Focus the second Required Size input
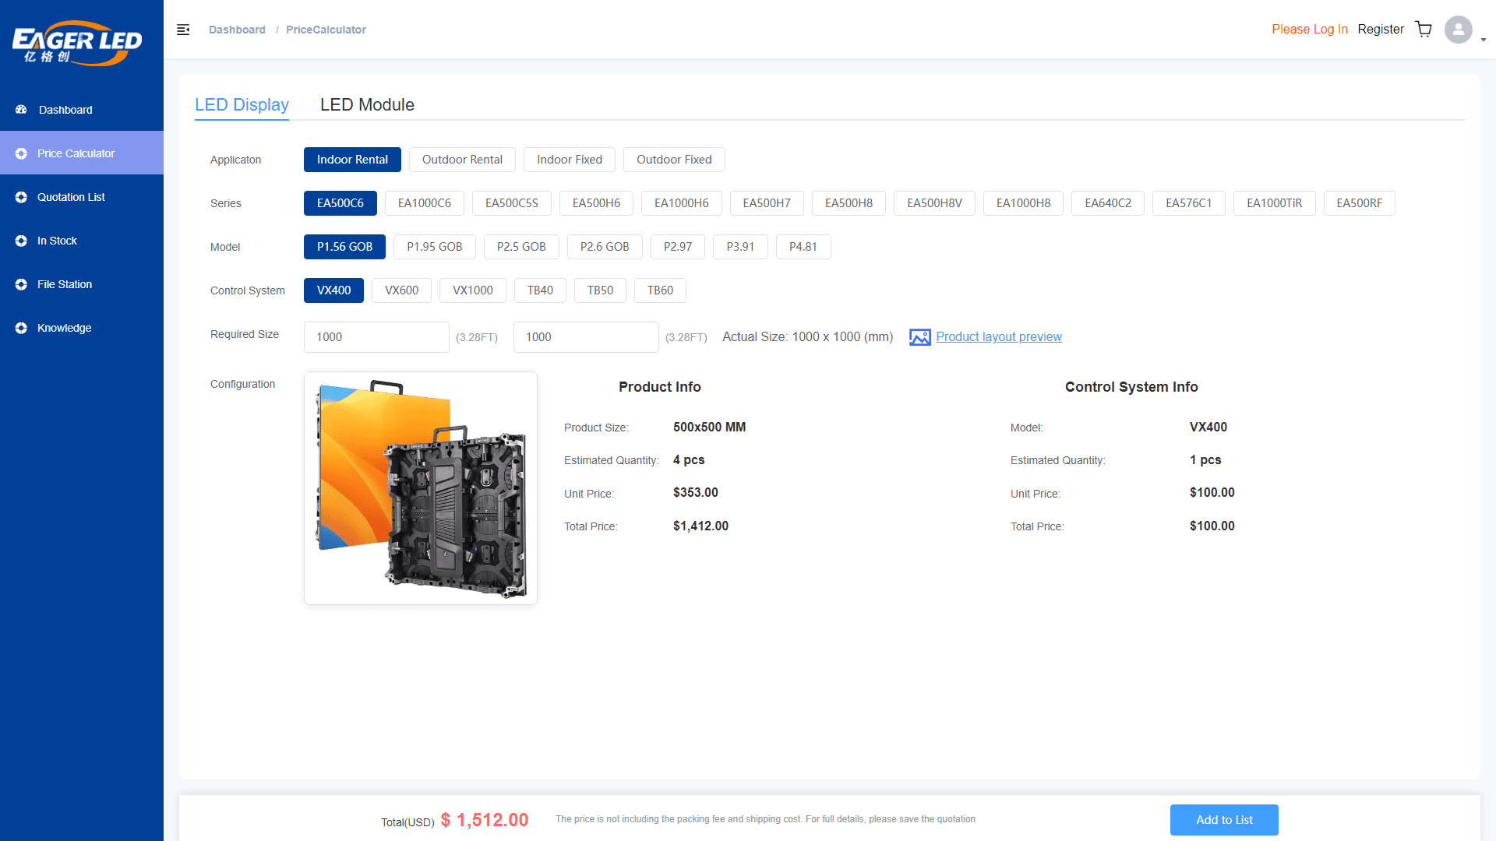This screenshot has height=841, width=1496. click(x=586, y=337)
